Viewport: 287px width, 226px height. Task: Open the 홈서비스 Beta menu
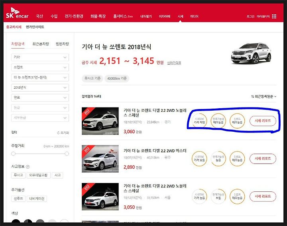pyautogui.click(x=123, y=16)
